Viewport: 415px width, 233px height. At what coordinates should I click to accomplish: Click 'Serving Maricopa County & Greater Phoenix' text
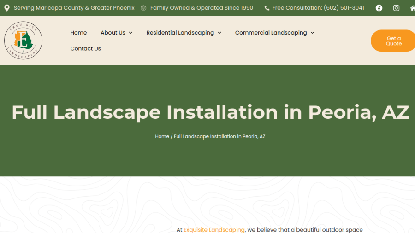click(x=74, y=8)
